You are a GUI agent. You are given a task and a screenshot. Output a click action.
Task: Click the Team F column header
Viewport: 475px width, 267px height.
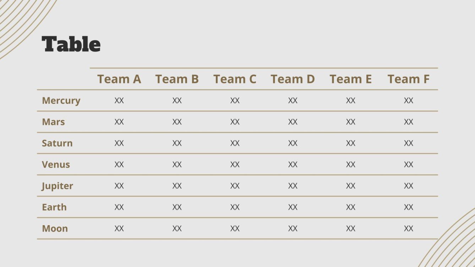408,79
